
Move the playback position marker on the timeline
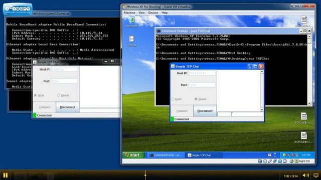(x=145, y=175)
